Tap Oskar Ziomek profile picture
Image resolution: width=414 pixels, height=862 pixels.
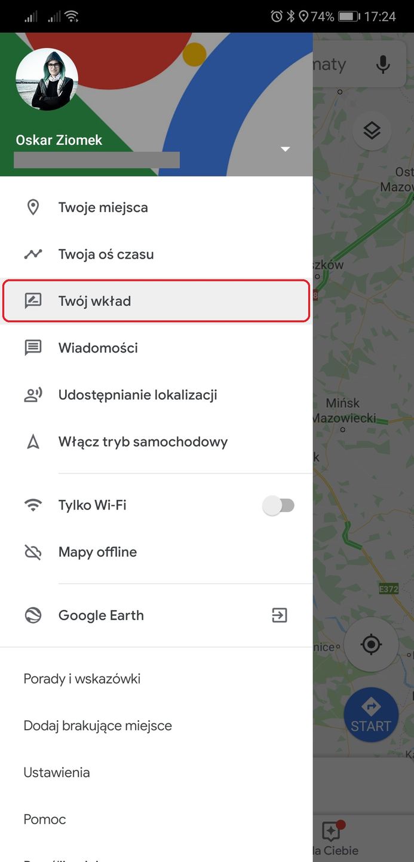tap(47, 80)
